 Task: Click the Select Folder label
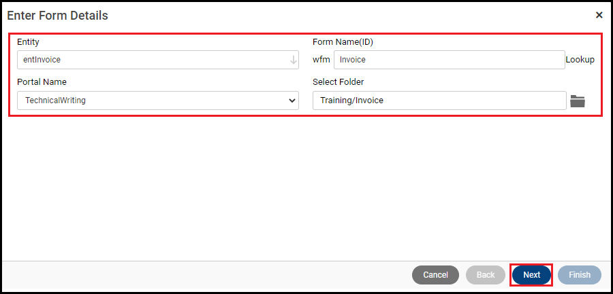[338, 82]
